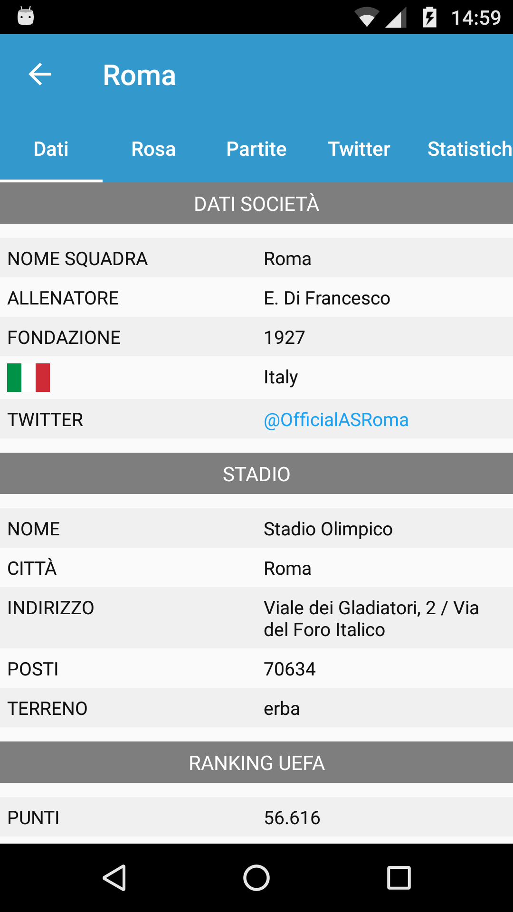Tap the POSTI 70634 capacity row
This screenshot has width=513, height=912.
pyautogui.click(x=256, y=668)
